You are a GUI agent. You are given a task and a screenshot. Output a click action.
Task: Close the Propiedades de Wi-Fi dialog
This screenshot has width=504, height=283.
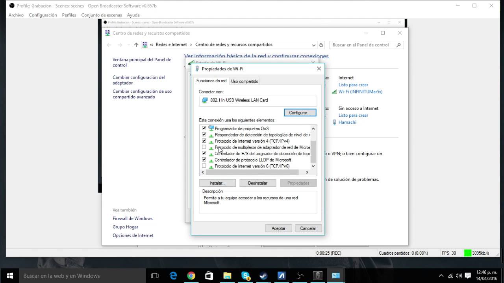pos(319,68)
